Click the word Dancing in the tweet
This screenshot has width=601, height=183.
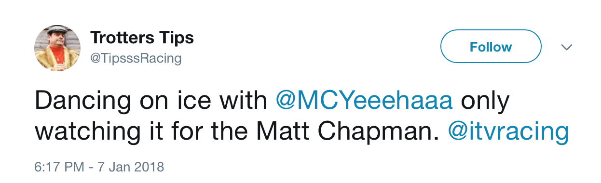[x=82, y=102]
